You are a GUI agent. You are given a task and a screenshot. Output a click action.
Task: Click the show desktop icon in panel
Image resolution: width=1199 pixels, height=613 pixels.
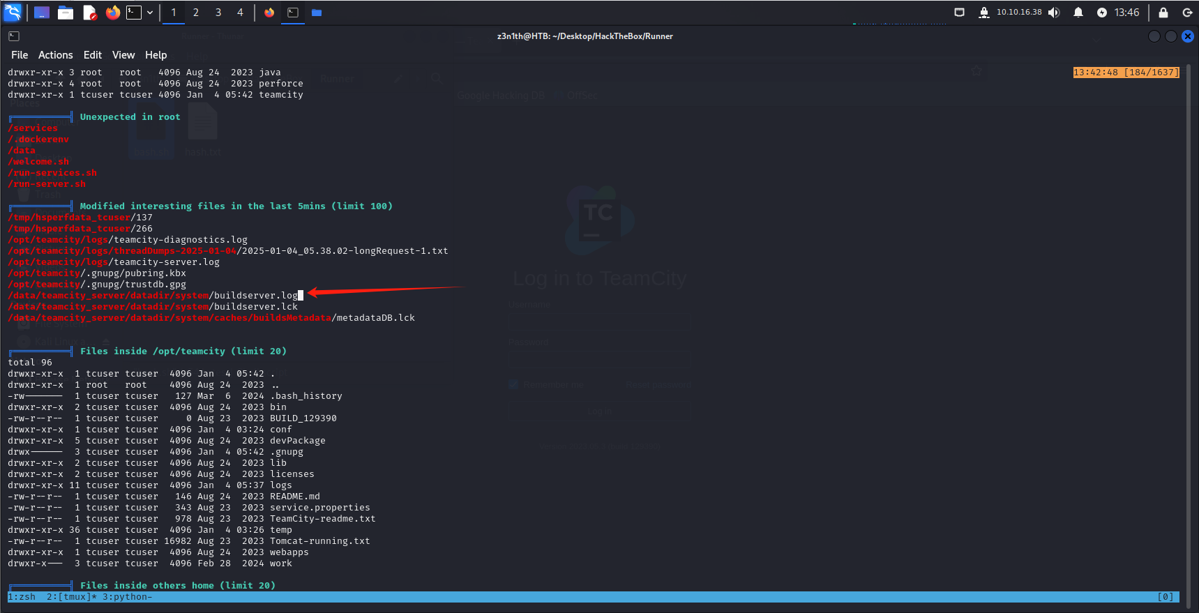tap(42, 13)
